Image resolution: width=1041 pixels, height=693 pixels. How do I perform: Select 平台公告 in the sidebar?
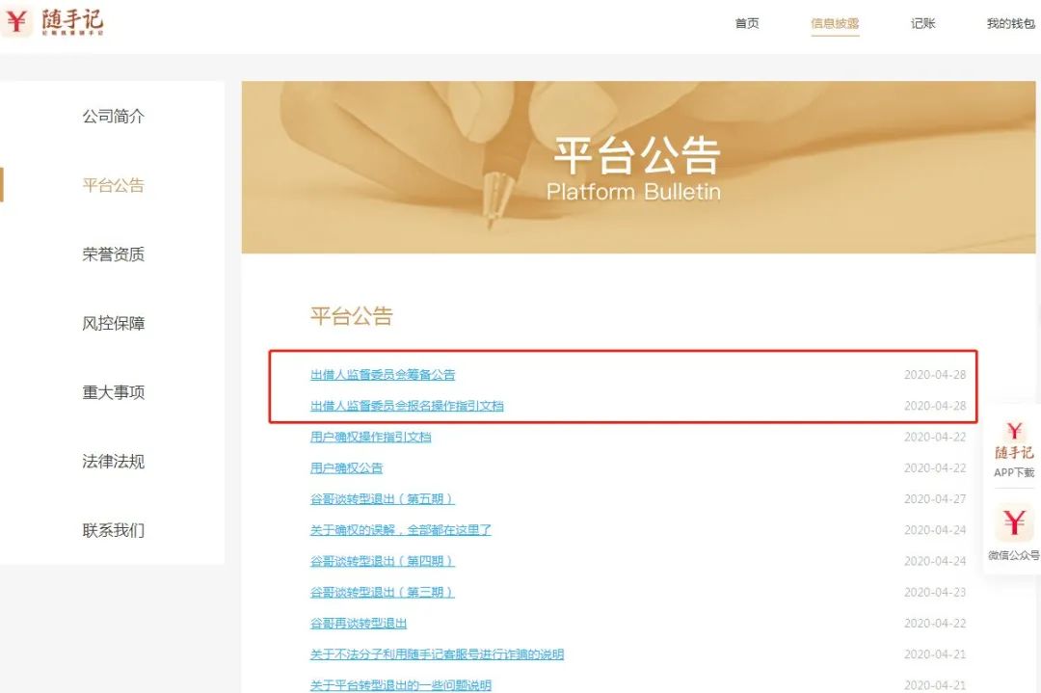pos(113,185)
